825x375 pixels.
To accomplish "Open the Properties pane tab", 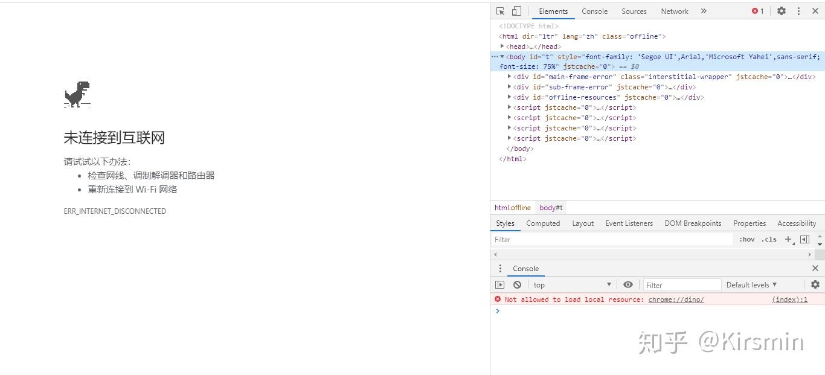I will pyautogui.click(x=750, y=223).
